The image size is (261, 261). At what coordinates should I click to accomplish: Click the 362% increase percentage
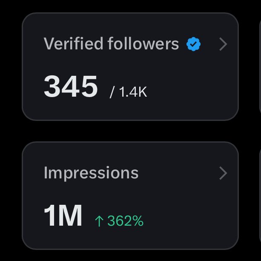pyautogui.click(x=125, y=221)
